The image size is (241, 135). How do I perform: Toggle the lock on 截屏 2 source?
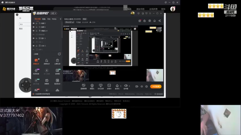36,23
